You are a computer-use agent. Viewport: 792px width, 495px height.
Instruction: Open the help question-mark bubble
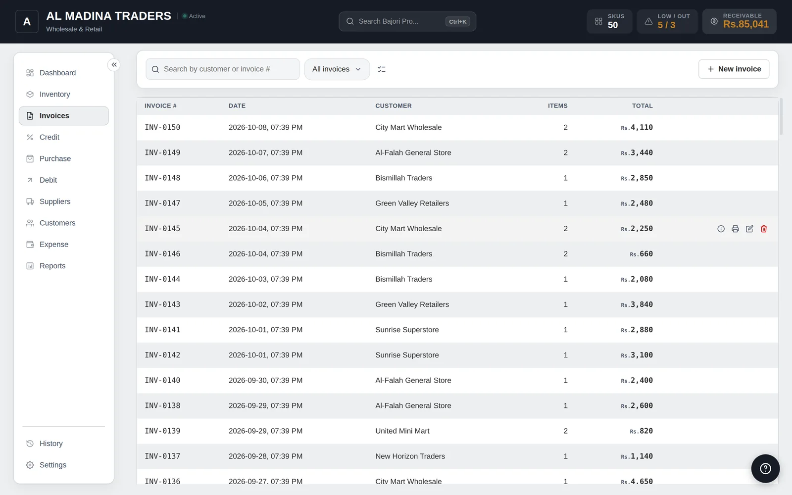[765, 468]
